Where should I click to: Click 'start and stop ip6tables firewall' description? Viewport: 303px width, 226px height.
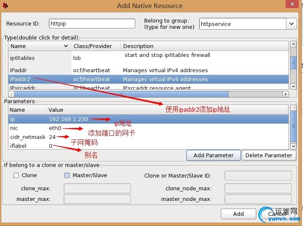(167, 55)
